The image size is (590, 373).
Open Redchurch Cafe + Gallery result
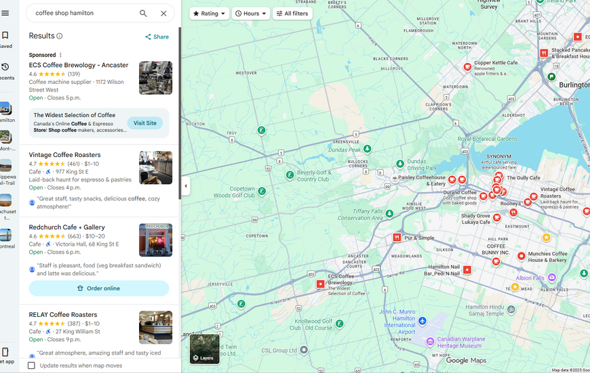pyautogui.click(x=67, y=227)
